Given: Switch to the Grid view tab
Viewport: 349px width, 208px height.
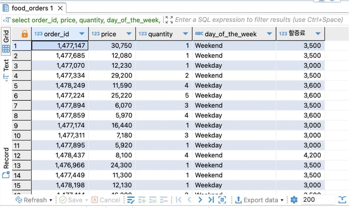Looking at the screenshot, I should click(x=6, y=41).
